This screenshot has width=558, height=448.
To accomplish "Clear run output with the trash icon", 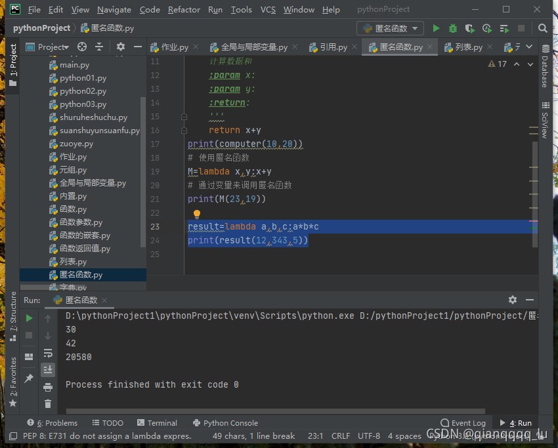I will click(x=48, y=404).
